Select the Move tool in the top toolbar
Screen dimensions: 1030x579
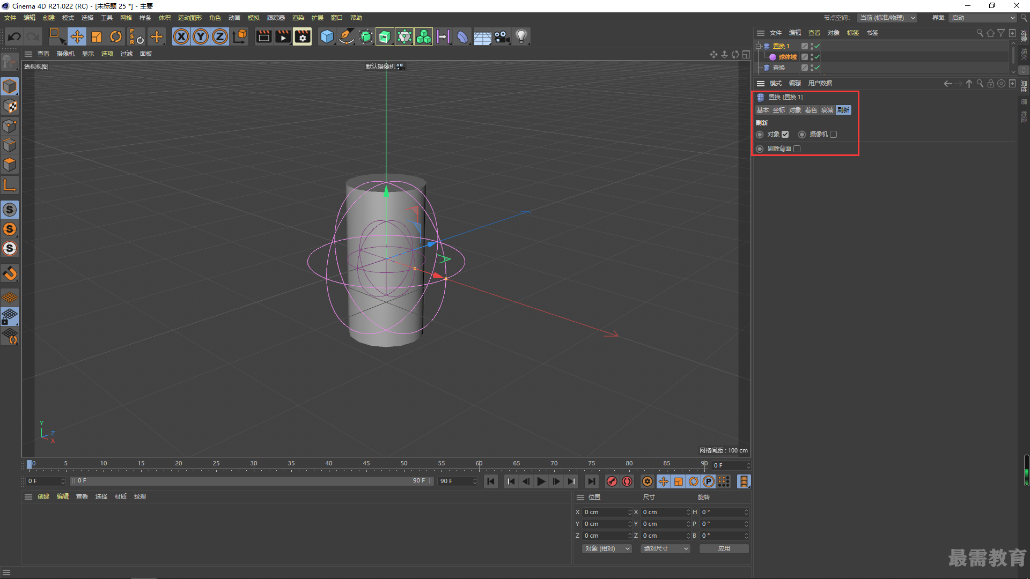[x=77, y=37]
